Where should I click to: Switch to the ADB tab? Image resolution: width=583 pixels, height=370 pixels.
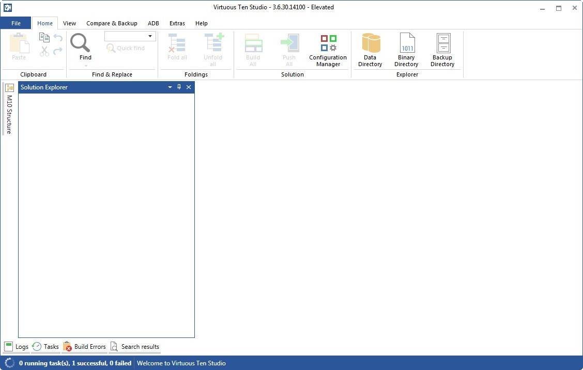(154, 23)
